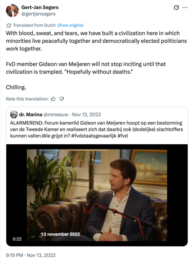Click Gert-Jan Segers' profile avatar
This screenshot has width=193, height=264.
pos(12,11)
